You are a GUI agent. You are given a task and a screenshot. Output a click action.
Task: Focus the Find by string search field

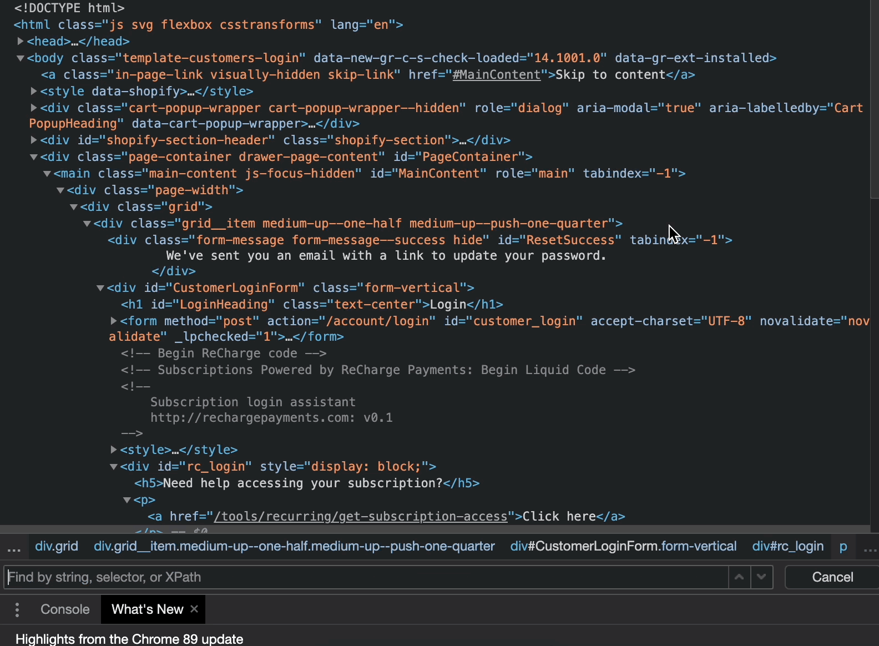coord(366,577)
